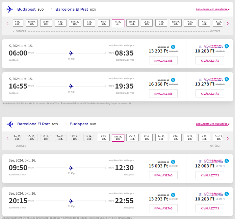Viewport: 235px width, 219px height.
Task: Click the left arrow in the return date carousel
Action: tap(8, 138)
